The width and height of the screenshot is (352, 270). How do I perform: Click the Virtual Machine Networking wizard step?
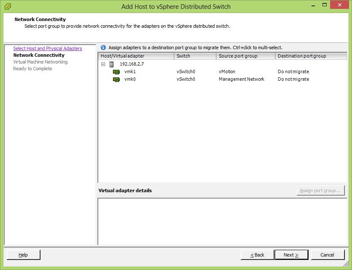(x=40, y=62)
